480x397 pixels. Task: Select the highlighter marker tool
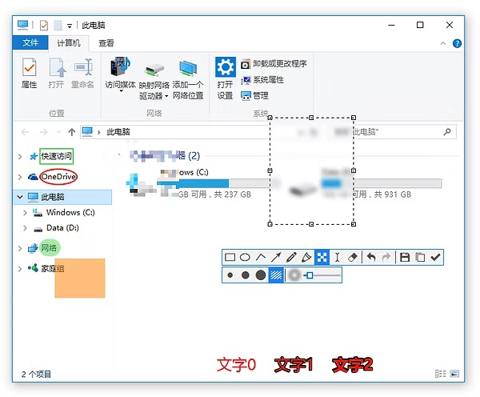(306, 258)
